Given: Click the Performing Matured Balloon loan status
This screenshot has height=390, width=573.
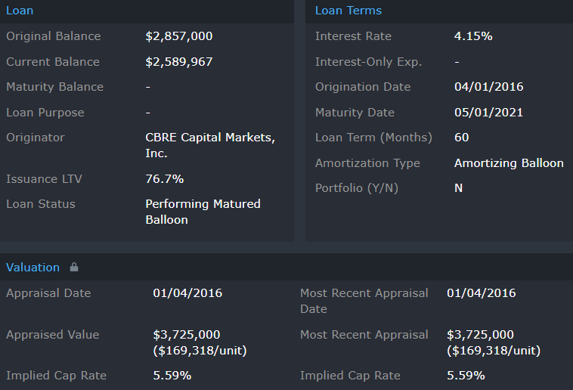Looking at the screenshot, I should pyautogui.click(x=203, y=212).
